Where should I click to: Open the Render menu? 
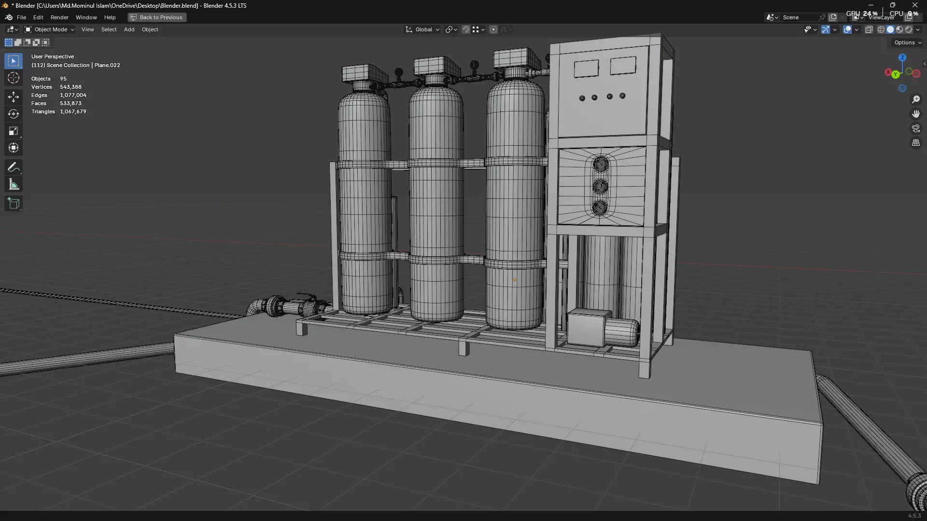pos(59,17)
